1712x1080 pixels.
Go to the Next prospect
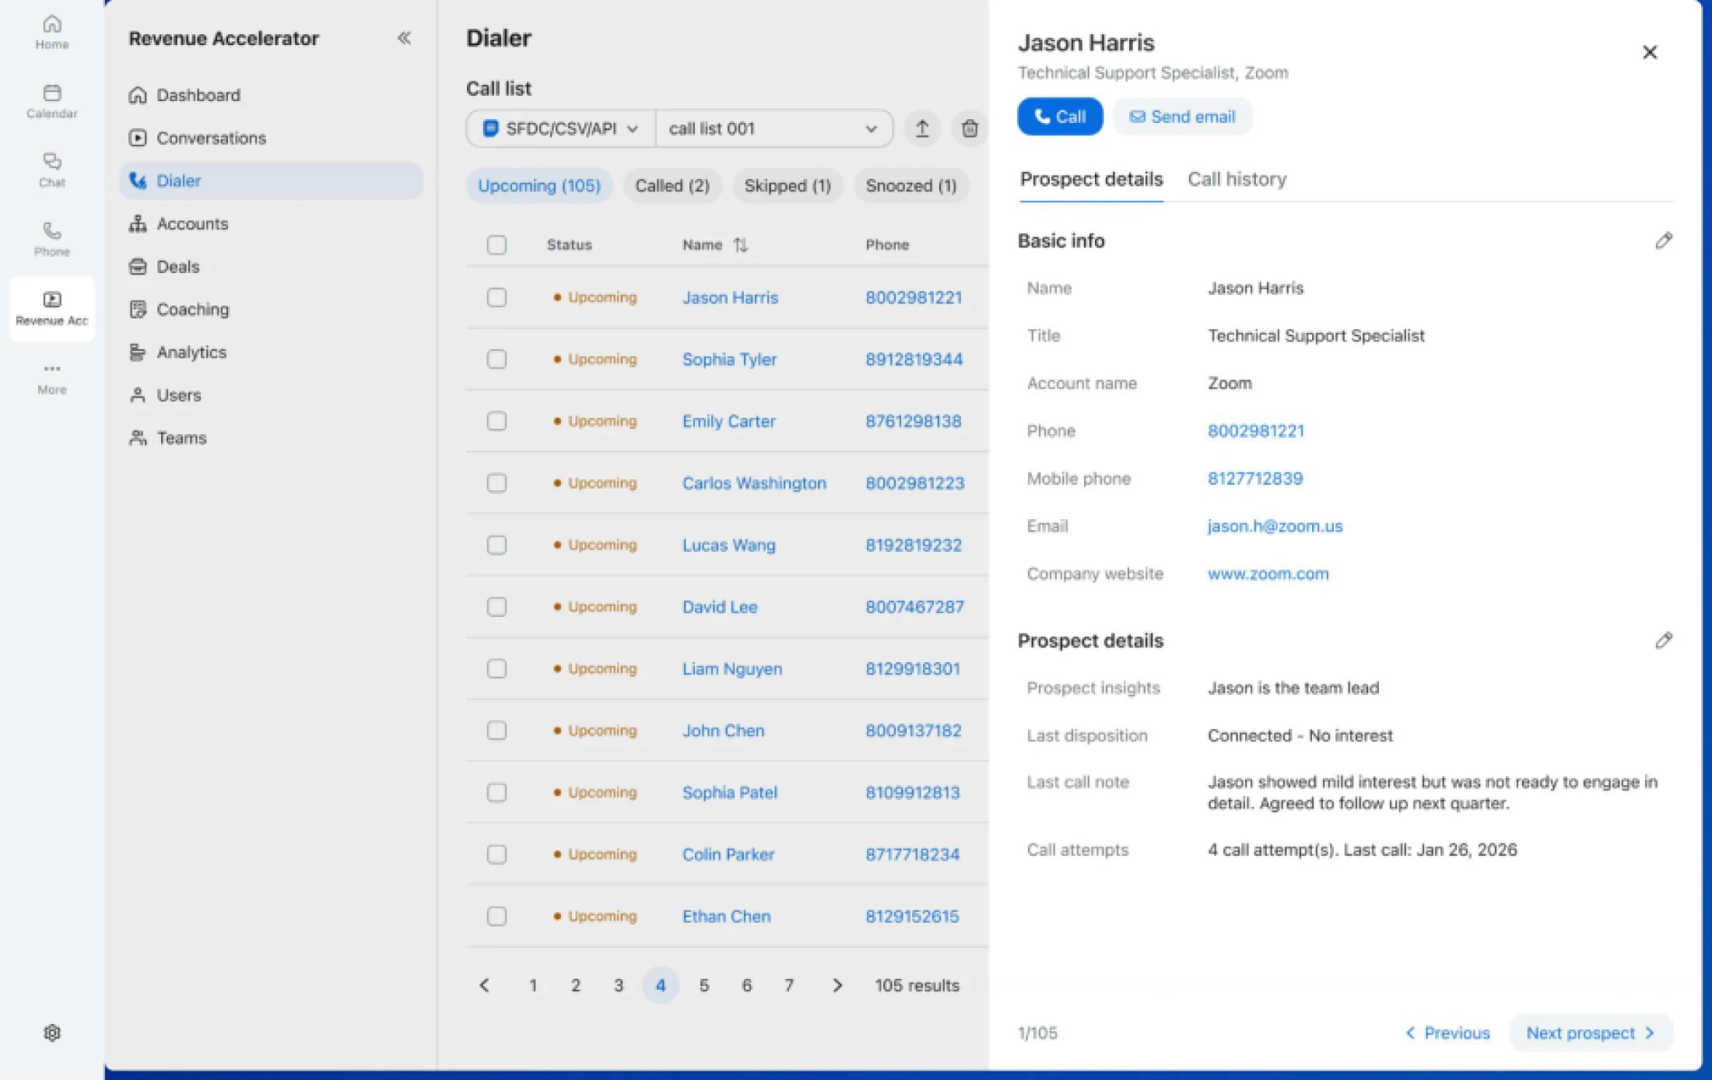pos(1591,1033)
